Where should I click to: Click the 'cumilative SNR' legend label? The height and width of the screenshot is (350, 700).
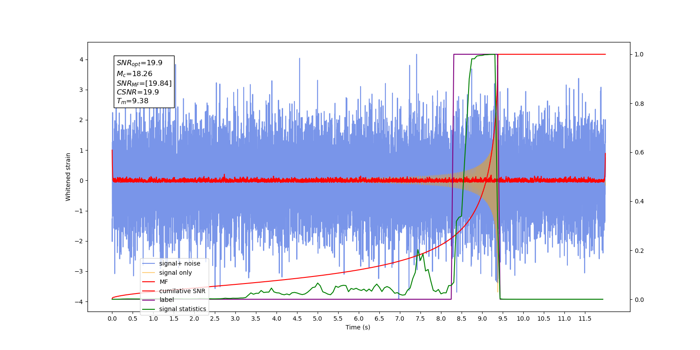(x=182, y=291)
